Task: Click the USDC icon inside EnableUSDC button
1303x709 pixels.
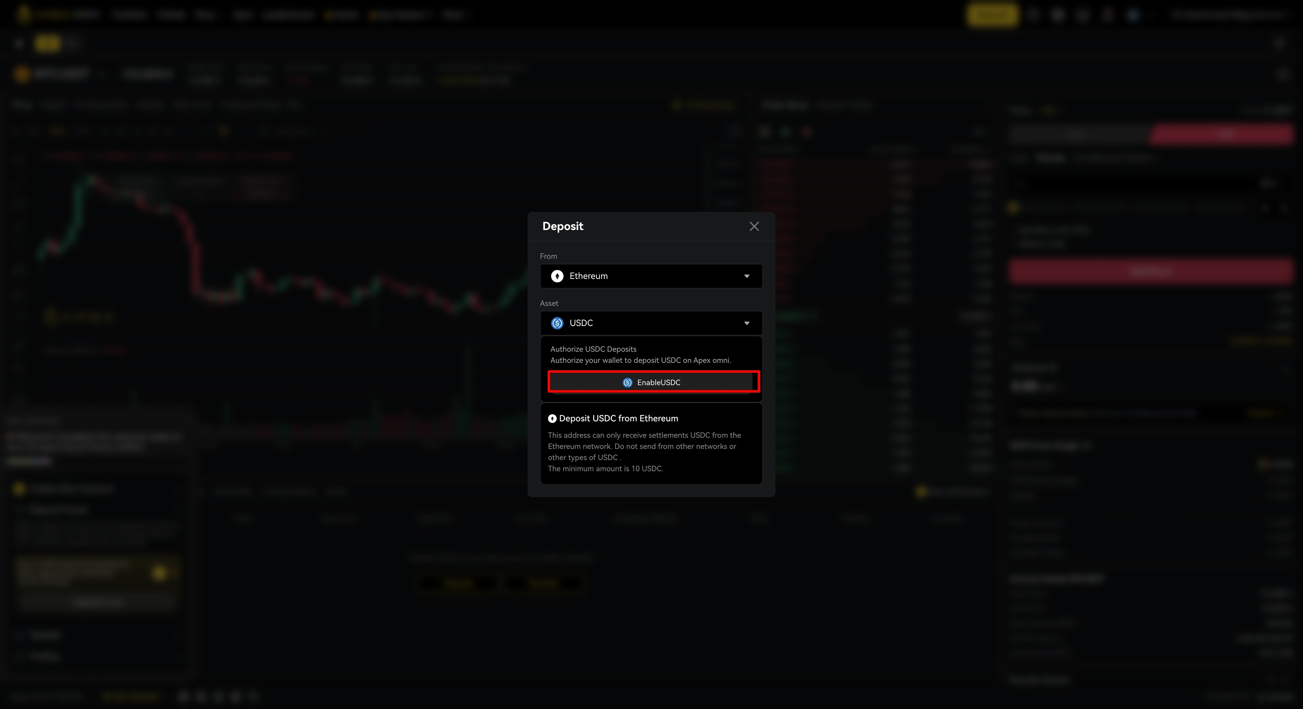Action: (x=627, y=383)
